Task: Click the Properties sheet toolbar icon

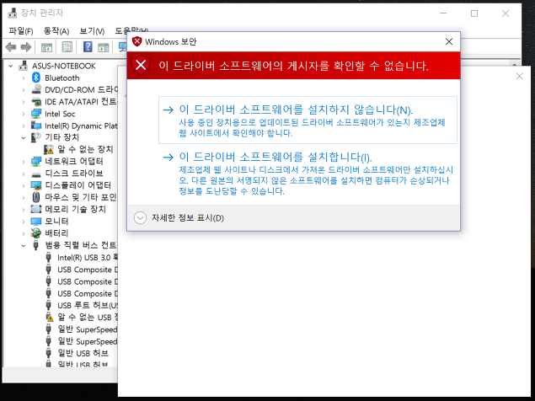Action: click(x=67, y=46)
